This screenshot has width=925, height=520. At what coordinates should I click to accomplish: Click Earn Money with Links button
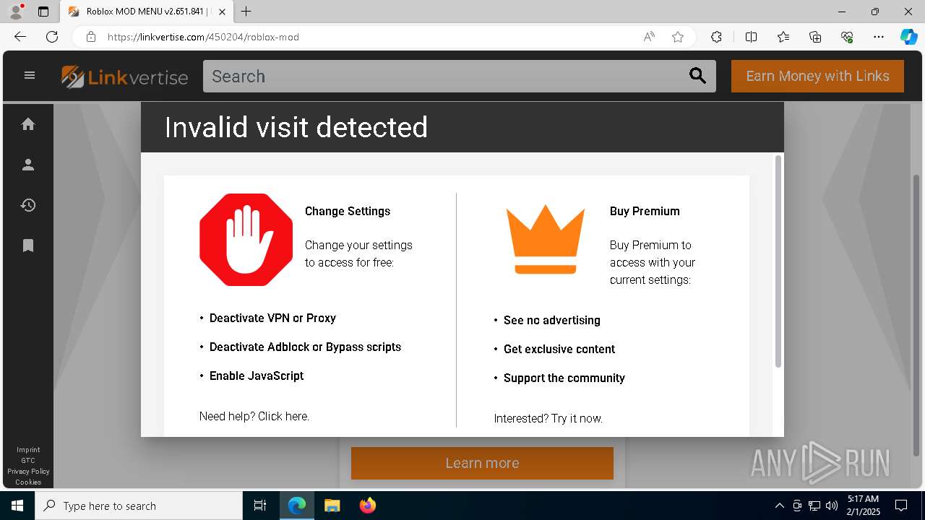point(817,76)
